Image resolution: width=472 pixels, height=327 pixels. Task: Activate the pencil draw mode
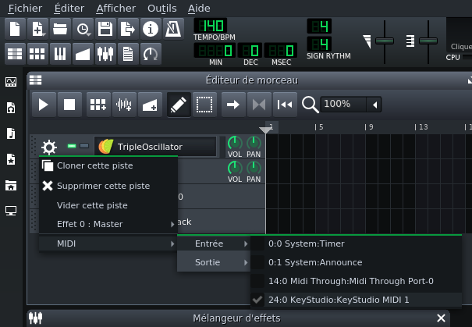pyautogui.click(x=179, y=105)
